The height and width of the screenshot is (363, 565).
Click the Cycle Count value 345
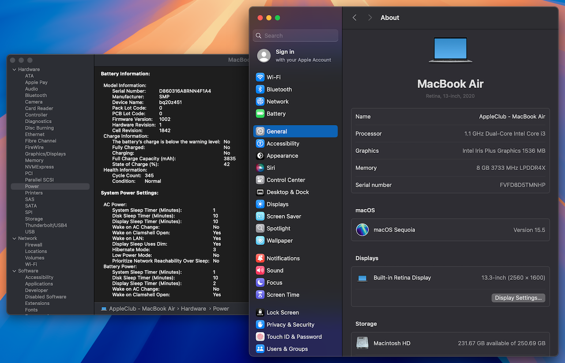point(149,176)
